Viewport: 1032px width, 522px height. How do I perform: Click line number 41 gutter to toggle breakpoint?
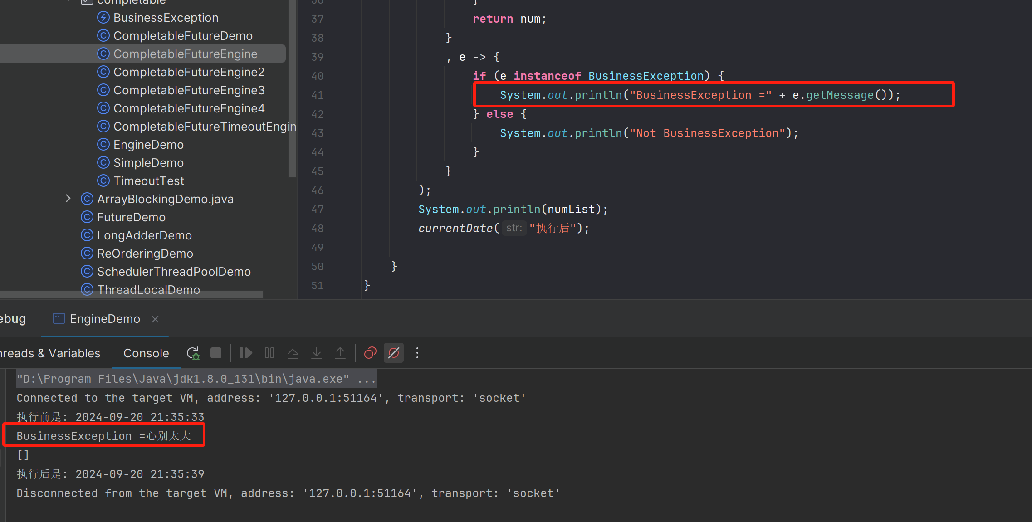[x=318, y=95]
